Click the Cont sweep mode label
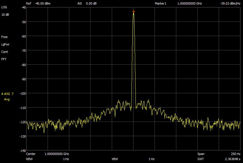 pyautogui.click(x=5, y=52)
